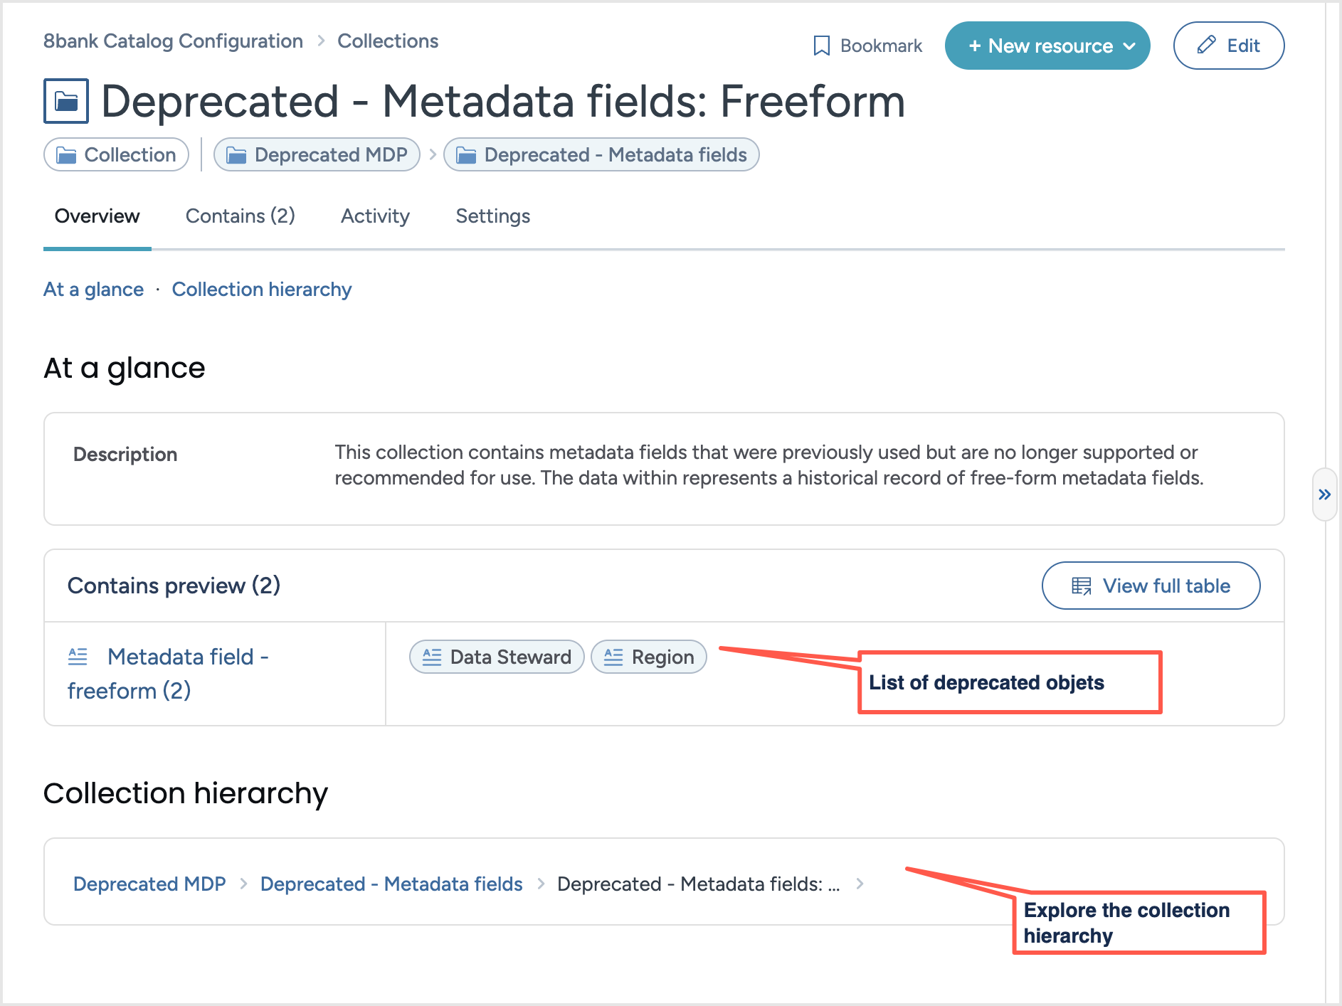The height and width of the screenshot is (1006, 1342).
Task: Open Collections breadcrumb link
Action: tap(388, 41)
